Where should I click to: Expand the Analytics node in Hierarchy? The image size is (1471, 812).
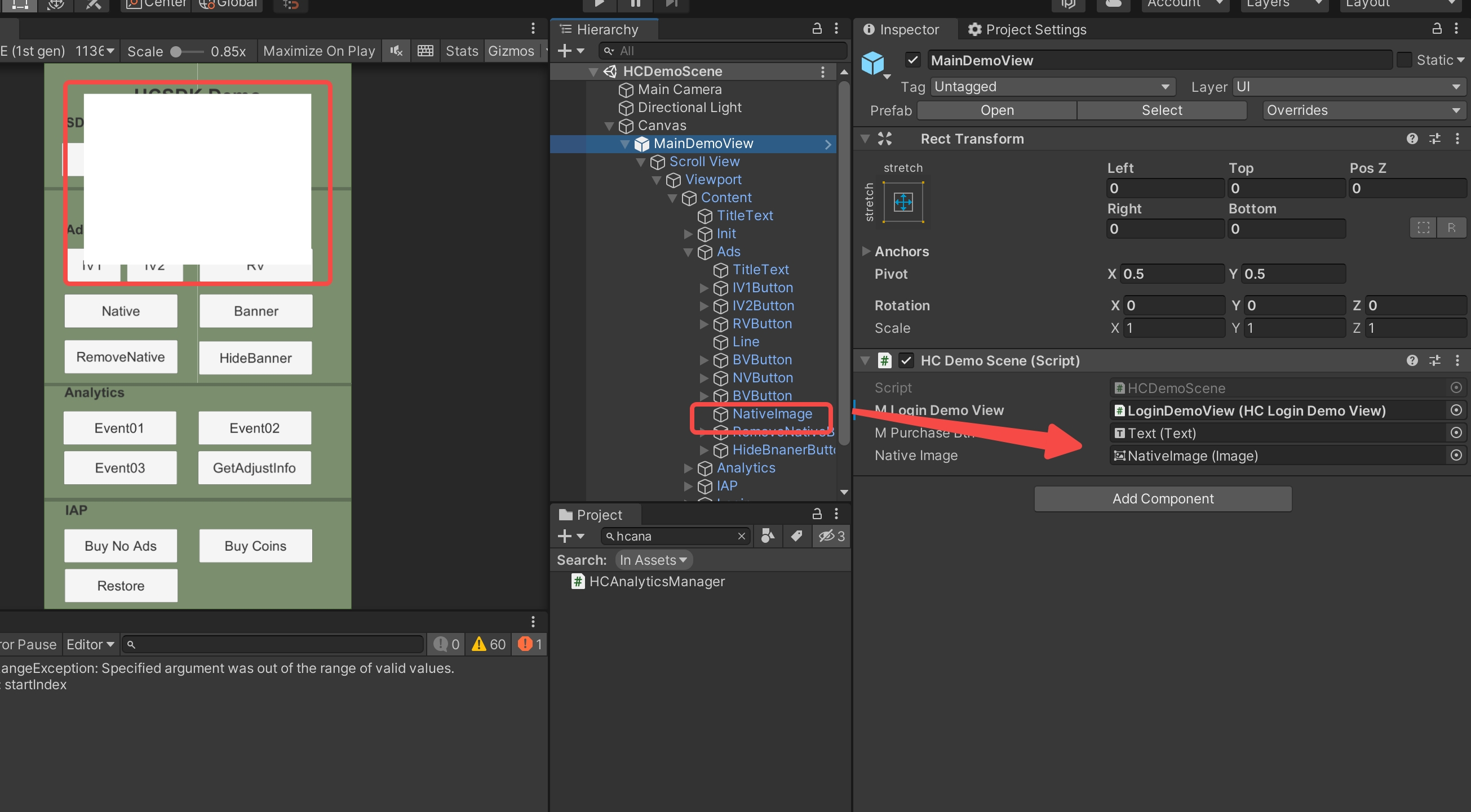coord(688,469)
